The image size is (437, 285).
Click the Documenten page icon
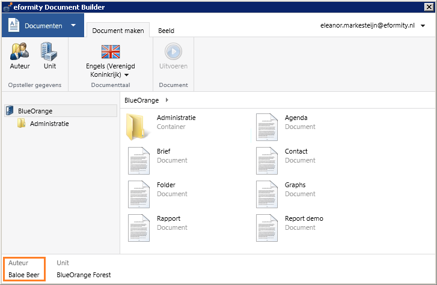coord(14,25)
